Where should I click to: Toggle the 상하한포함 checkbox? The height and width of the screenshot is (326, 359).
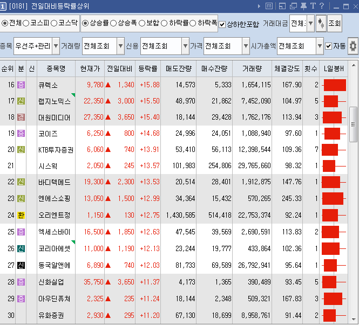(222, 24)
